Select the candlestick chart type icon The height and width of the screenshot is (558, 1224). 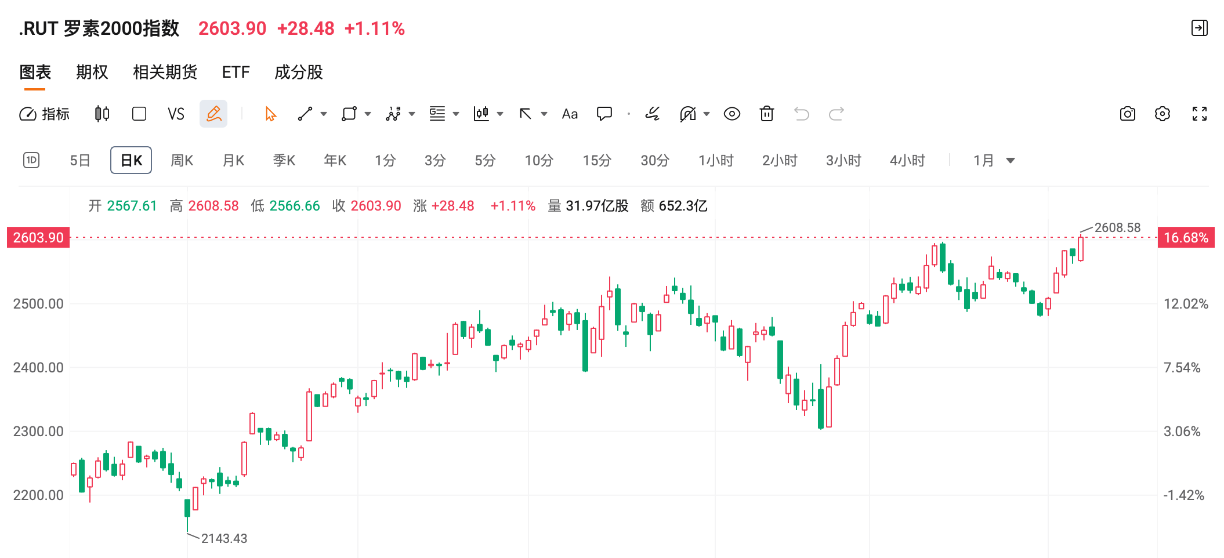(x=102, y=114)
